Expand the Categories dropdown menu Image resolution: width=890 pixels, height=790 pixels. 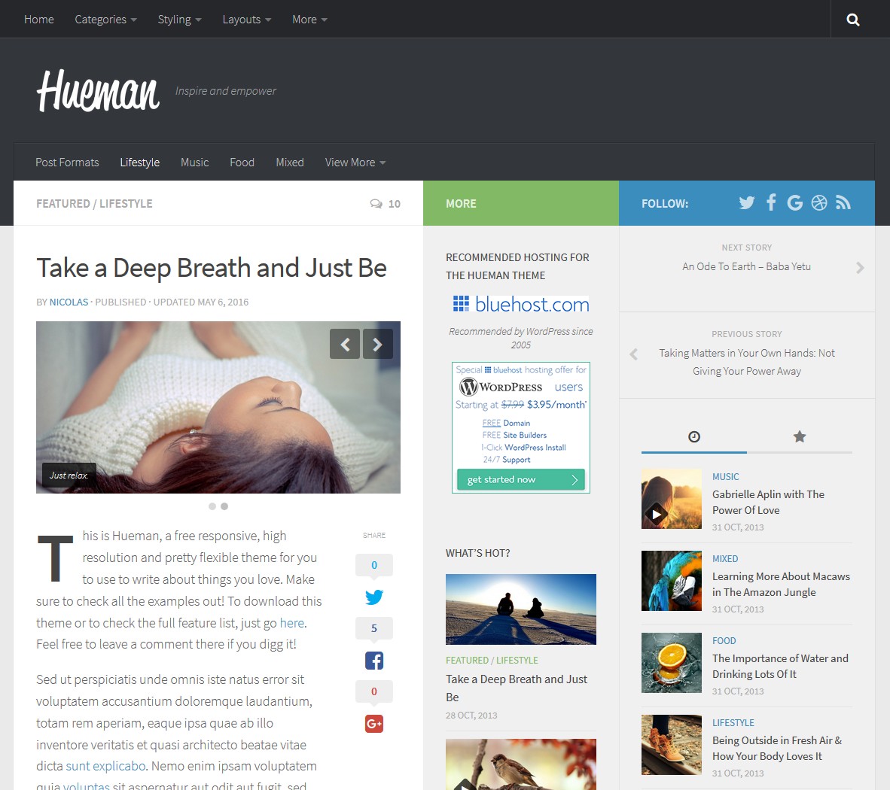105,20
